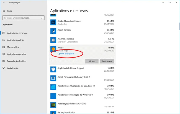Open Aplicativos e recursos section

click(17, 33)
